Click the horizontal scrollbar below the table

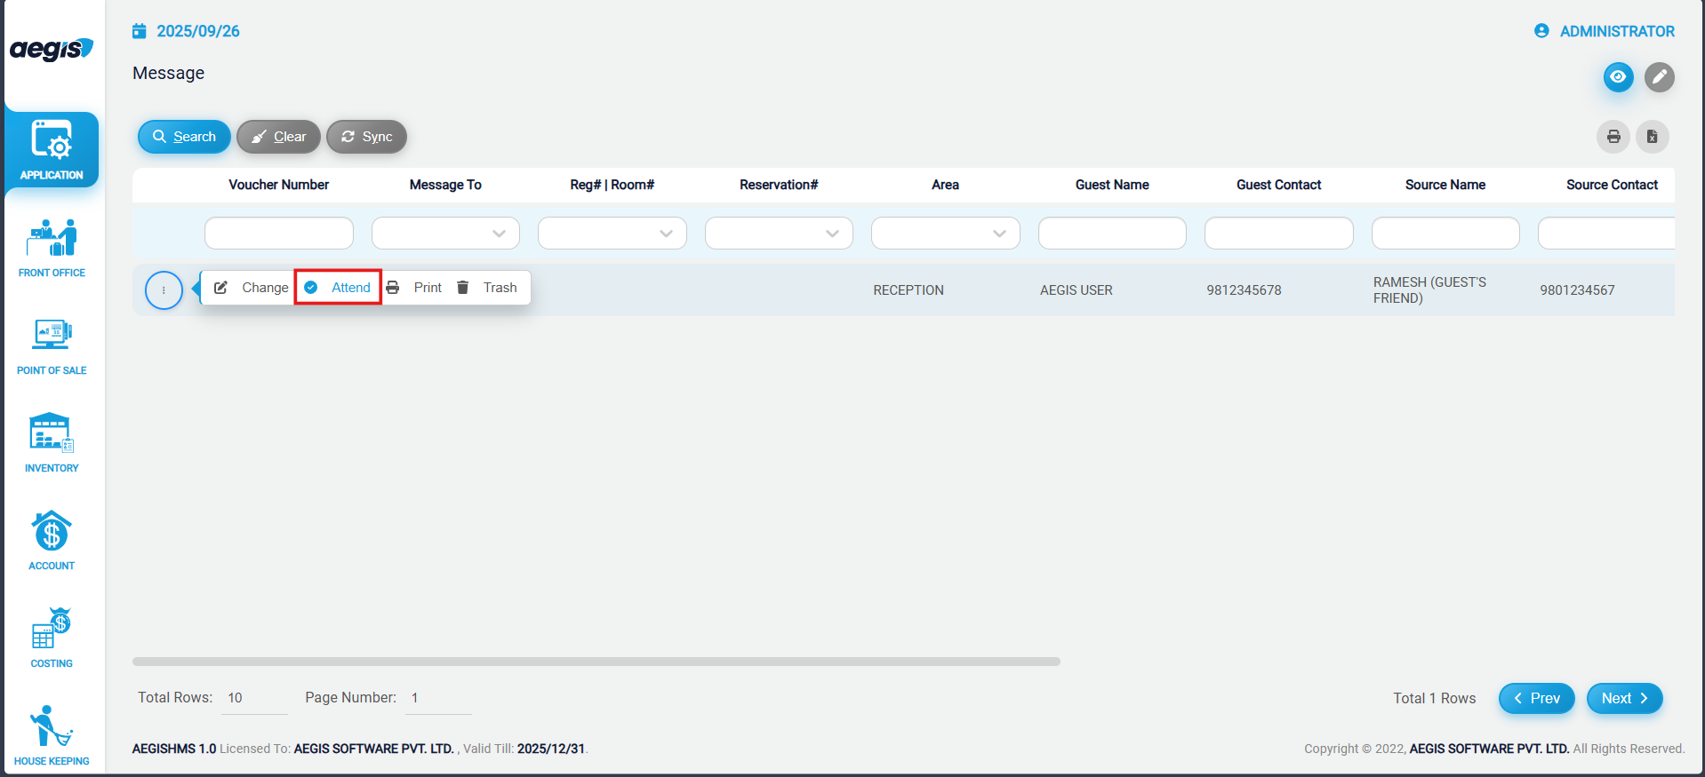tap(596, 662)
